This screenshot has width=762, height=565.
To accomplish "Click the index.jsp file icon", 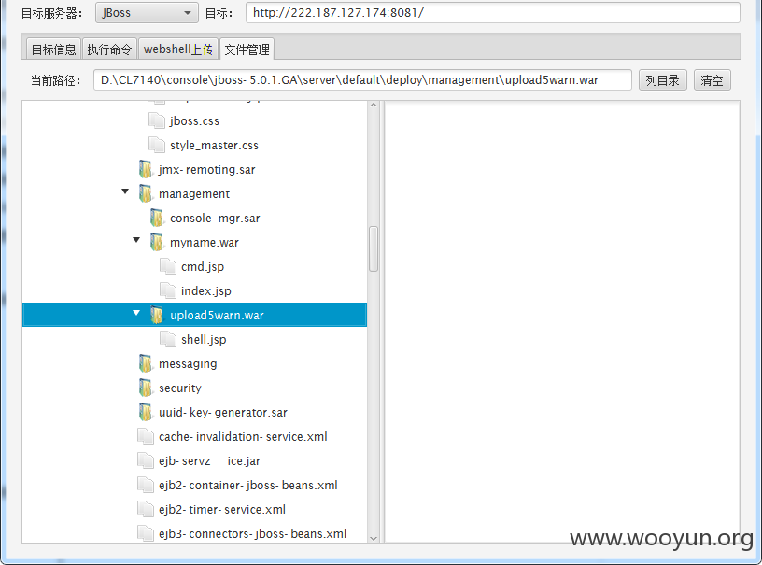I will [x=168, y=290].
